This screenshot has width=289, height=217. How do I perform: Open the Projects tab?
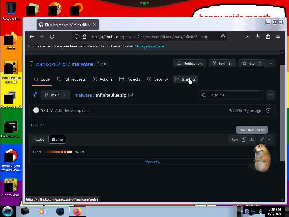click(x=130, y=79)
